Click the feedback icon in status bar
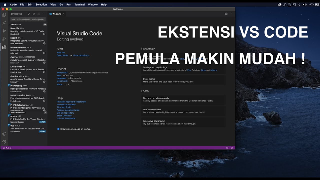 click(x=227, y=148)
